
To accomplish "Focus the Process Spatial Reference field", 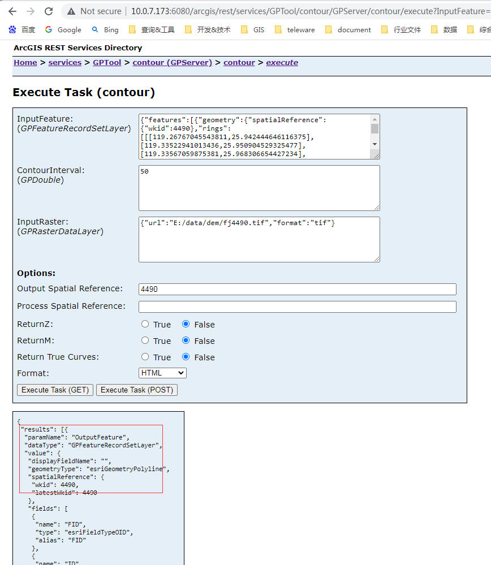I will click(x=298, y=307).
